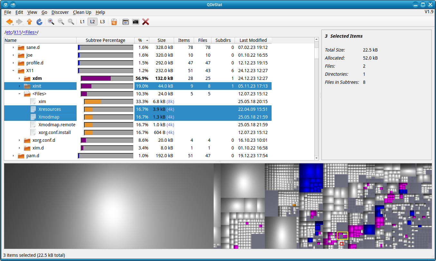Screen dimensions: 436x261
Task: Sort by Name column header
Action: (x=40, y=40)
